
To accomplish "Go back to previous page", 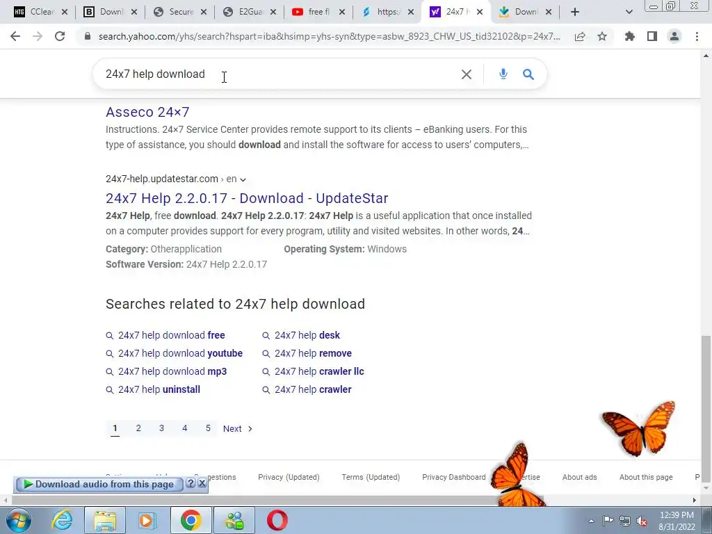I will (15, 36).
